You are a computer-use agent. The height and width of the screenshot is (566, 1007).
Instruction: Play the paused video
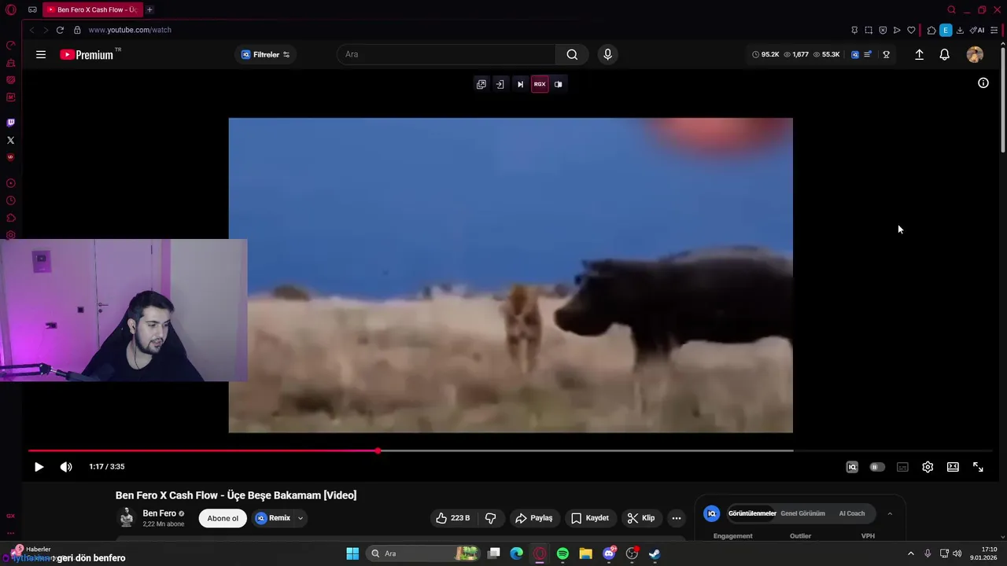coord(39,467)
